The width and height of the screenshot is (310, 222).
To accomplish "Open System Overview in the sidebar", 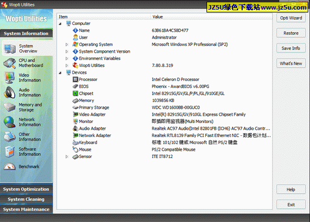I will tap(27, 49).
